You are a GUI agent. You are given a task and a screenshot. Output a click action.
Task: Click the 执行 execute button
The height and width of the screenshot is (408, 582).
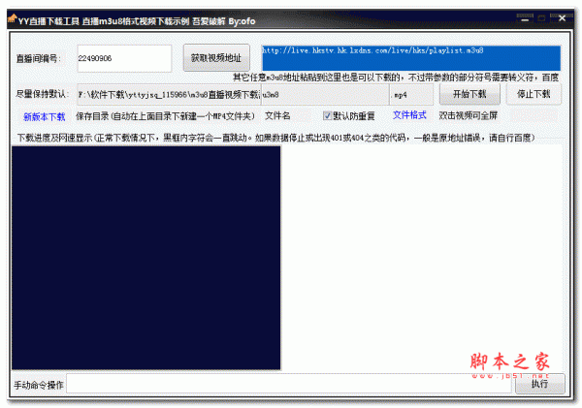[539, 384]
